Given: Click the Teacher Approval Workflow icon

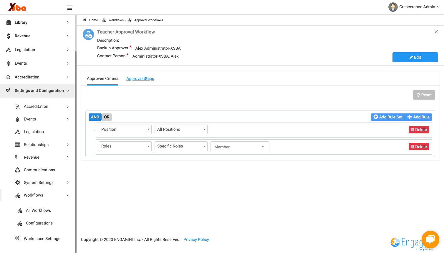Looking at the screenshot, I should (88, 34).
